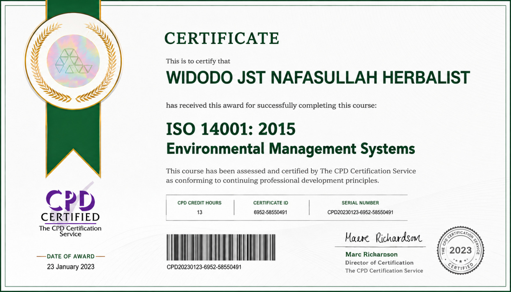
Task: Click the line 'as conforming to continuing professional development'
Action: pos(272,181)
